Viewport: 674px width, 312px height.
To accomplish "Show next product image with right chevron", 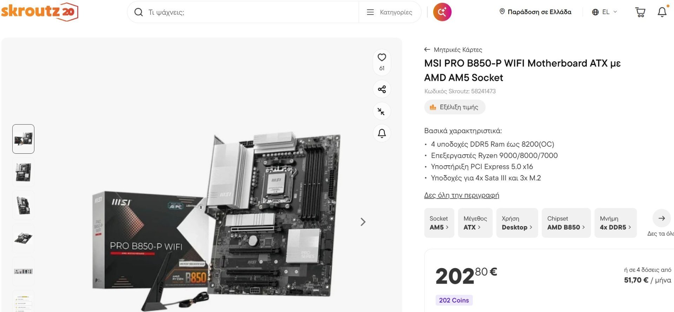I will click(363, 222).
